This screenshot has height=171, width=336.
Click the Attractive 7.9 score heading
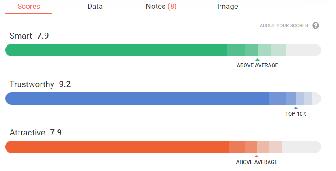point(36,132)
